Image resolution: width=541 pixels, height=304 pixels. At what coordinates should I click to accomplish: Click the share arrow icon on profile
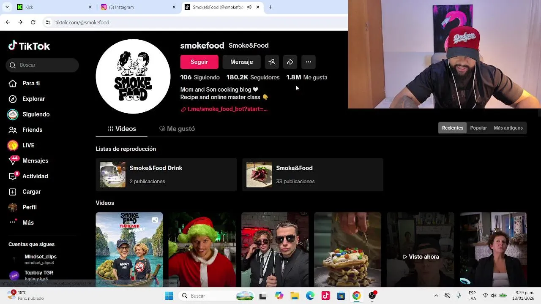click(x=290, y=62)
